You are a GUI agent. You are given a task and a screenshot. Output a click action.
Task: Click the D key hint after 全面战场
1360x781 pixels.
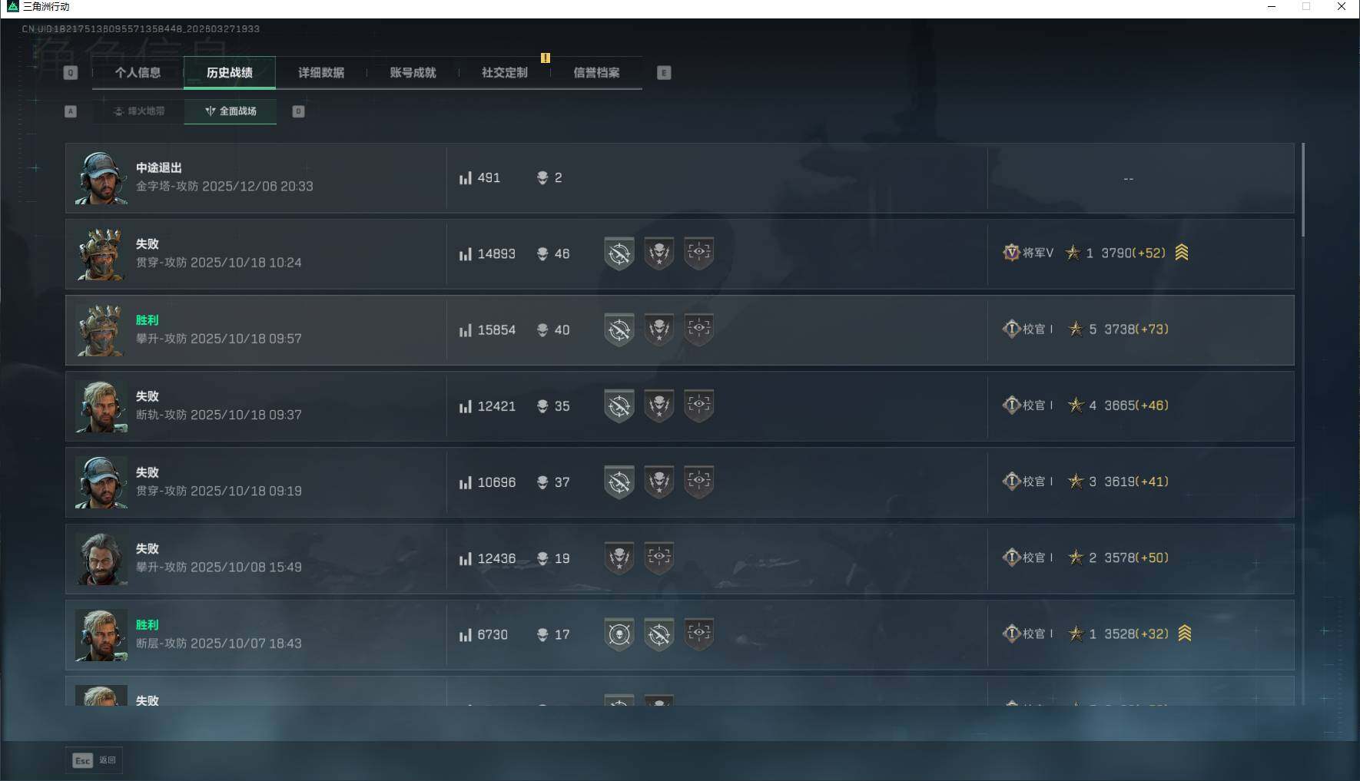tap(299, 111)
